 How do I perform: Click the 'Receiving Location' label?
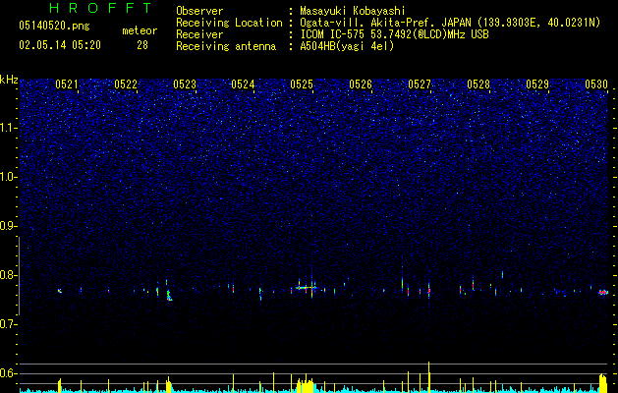click(x=229, y=23)
